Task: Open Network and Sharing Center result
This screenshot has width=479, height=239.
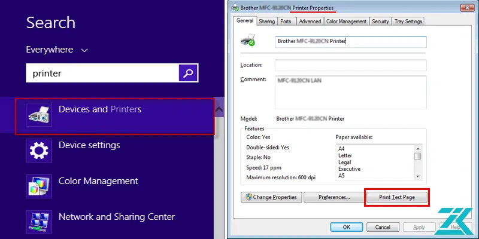Action: (116, 217)
